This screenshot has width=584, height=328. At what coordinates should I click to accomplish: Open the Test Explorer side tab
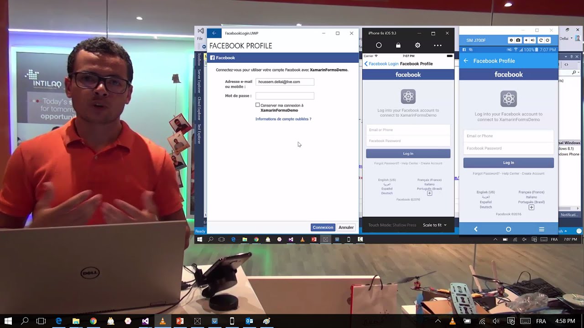(199, 133)
